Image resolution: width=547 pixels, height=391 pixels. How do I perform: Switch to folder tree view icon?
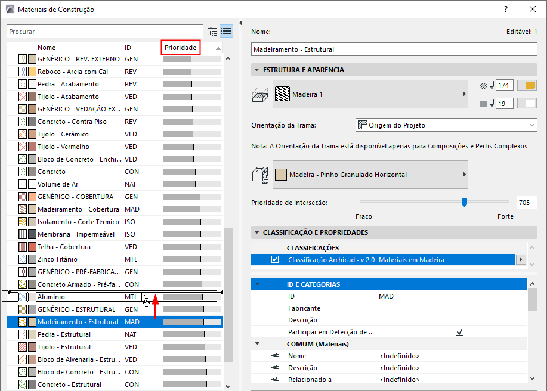click(x=212, y=32)
